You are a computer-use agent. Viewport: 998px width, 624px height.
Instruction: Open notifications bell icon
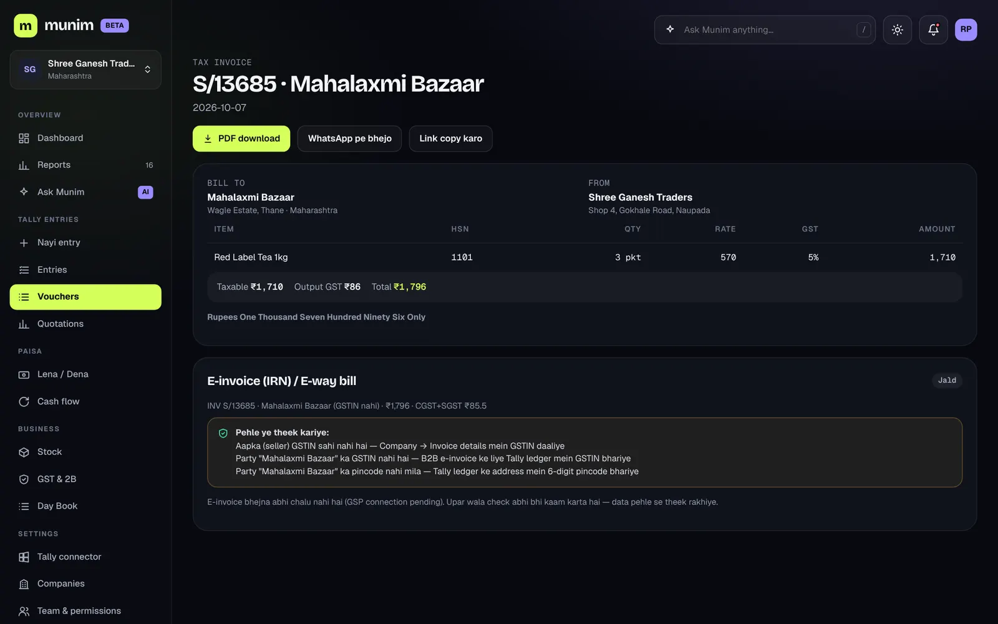pyautogui.click(x=934, y=29)
